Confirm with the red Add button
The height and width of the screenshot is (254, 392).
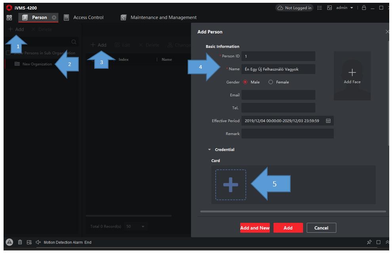click(x=288, y=228)
